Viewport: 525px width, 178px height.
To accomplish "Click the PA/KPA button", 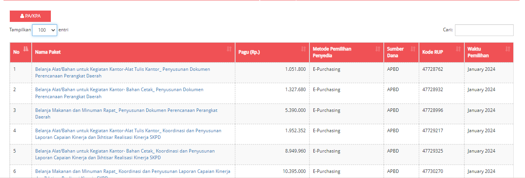I will (30, 16).
